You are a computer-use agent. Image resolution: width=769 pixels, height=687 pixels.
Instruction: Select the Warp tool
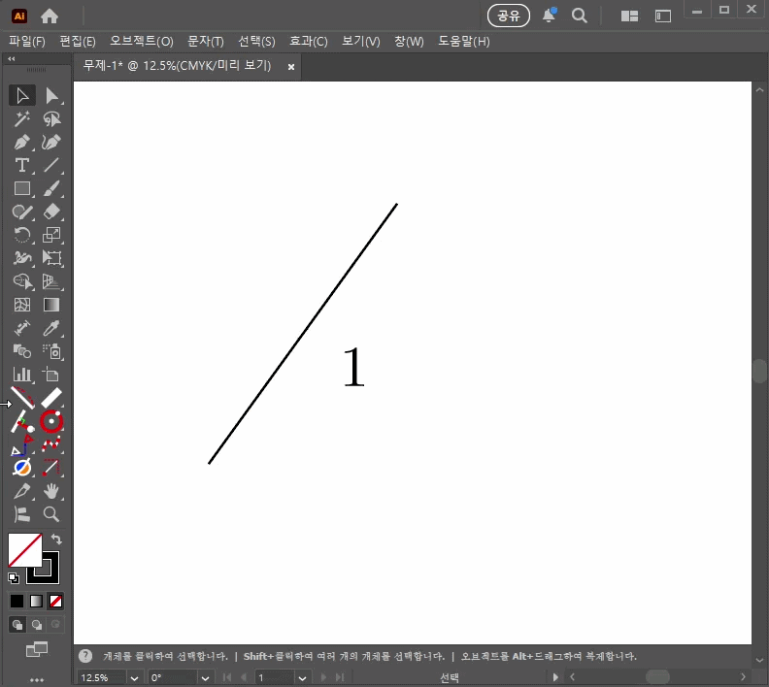[x=22, y=258]
